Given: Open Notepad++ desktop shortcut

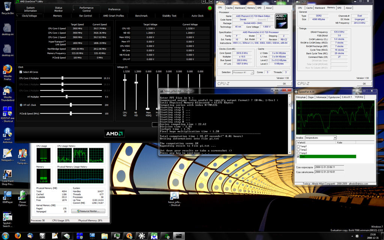Looking at the screenshot, I should tap(7, 155).
